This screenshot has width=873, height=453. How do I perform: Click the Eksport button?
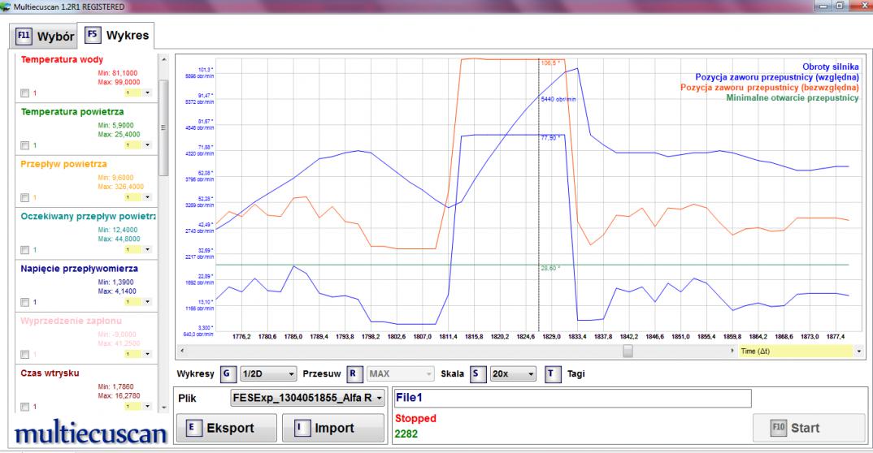226,428
